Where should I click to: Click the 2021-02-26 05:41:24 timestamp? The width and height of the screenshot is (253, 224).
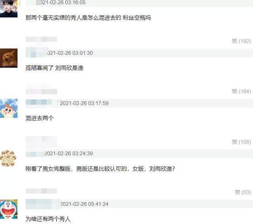coord(84,204)
